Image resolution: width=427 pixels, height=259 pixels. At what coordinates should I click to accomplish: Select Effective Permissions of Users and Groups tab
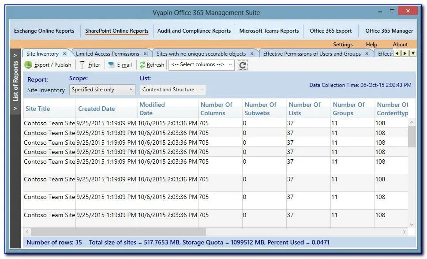(x=312, y=54)
